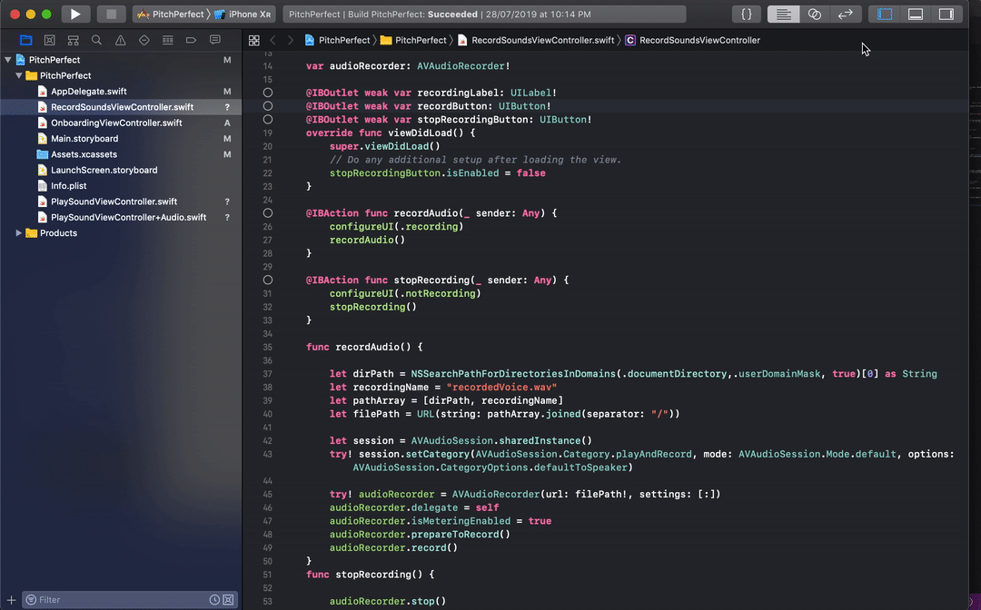Image resolution: width=981 pixels, height=610 pixels.
Task: Show the Test navigator
Action: (144, 40)
